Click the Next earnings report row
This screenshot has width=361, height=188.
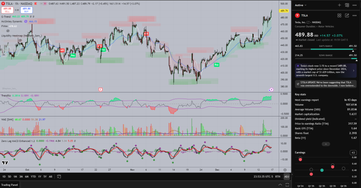click(326, 100)
